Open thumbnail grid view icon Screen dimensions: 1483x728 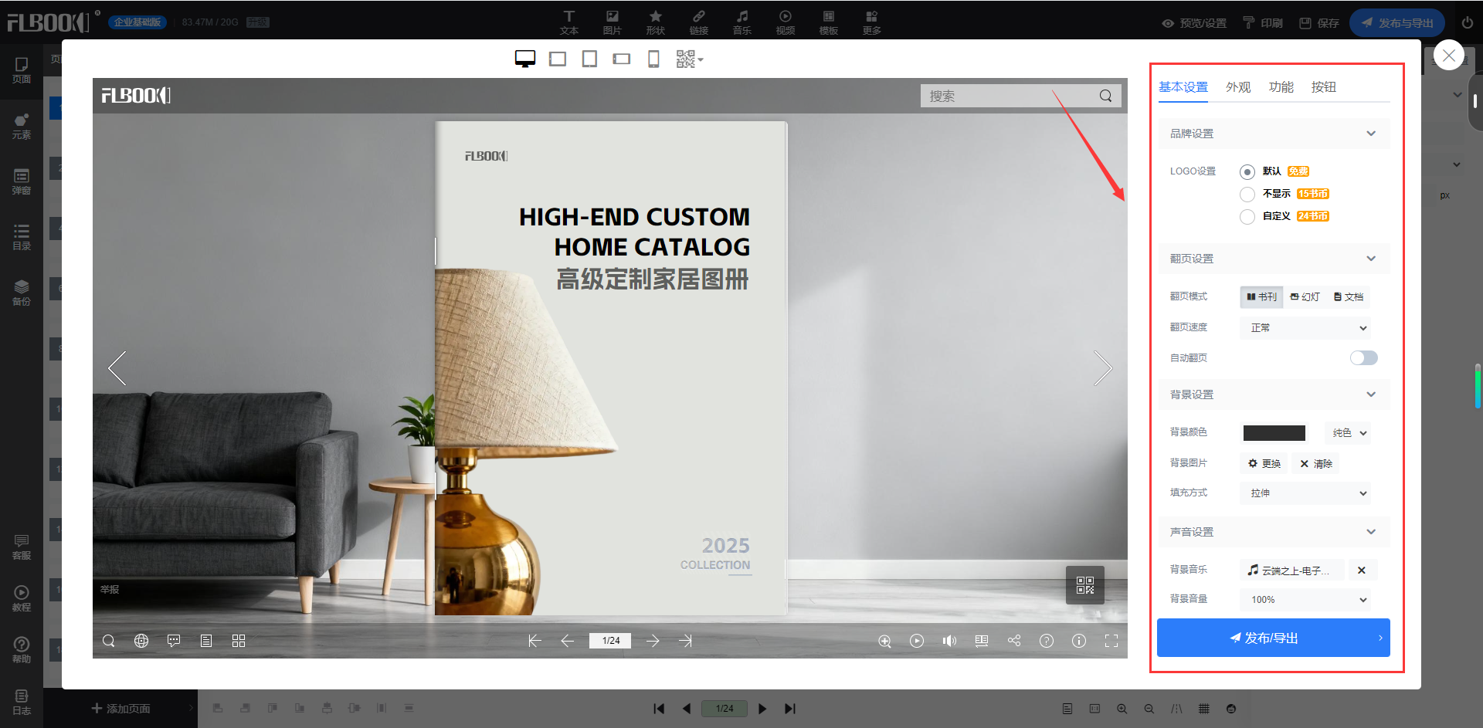pos(239,641)
